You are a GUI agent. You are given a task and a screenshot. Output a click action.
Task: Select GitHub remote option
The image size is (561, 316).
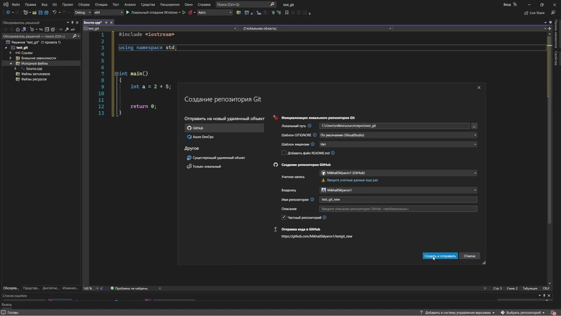[x=224, y=128]
